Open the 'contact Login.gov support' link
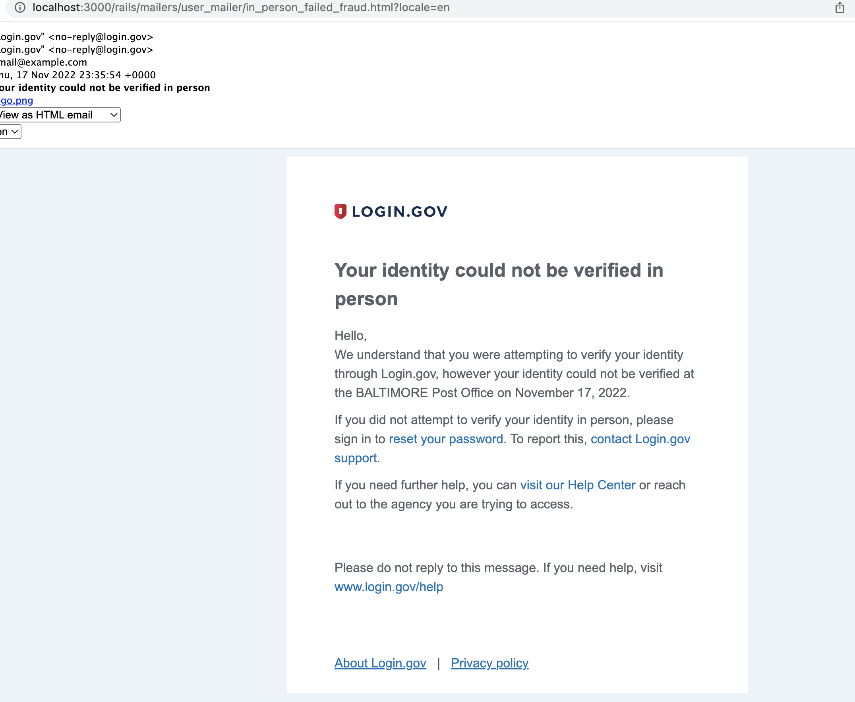This screenshot has width=855, height=702. pyautogui.click(x=640, y=439)
